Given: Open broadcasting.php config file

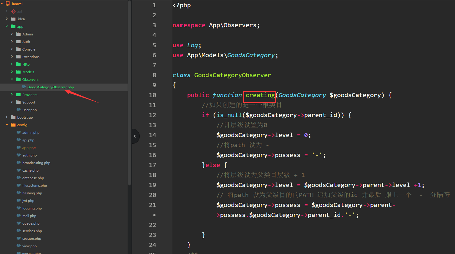Looking at the screenshot, I should pyautogui.click(x=36, y=163).
